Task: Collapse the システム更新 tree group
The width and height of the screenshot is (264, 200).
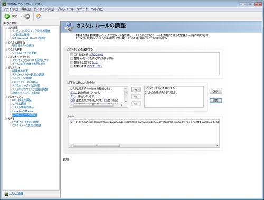Action: pos(6,49)
